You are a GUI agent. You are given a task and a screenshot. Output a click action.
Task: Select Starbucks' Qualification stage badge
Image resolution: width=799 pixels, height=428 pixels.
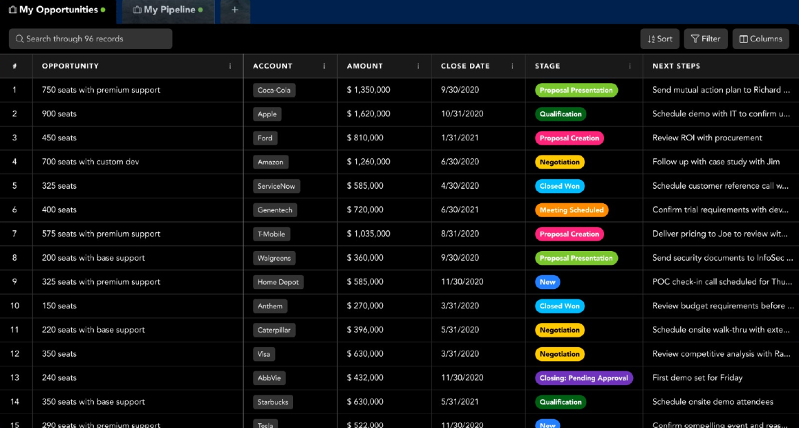coord(561,402)
